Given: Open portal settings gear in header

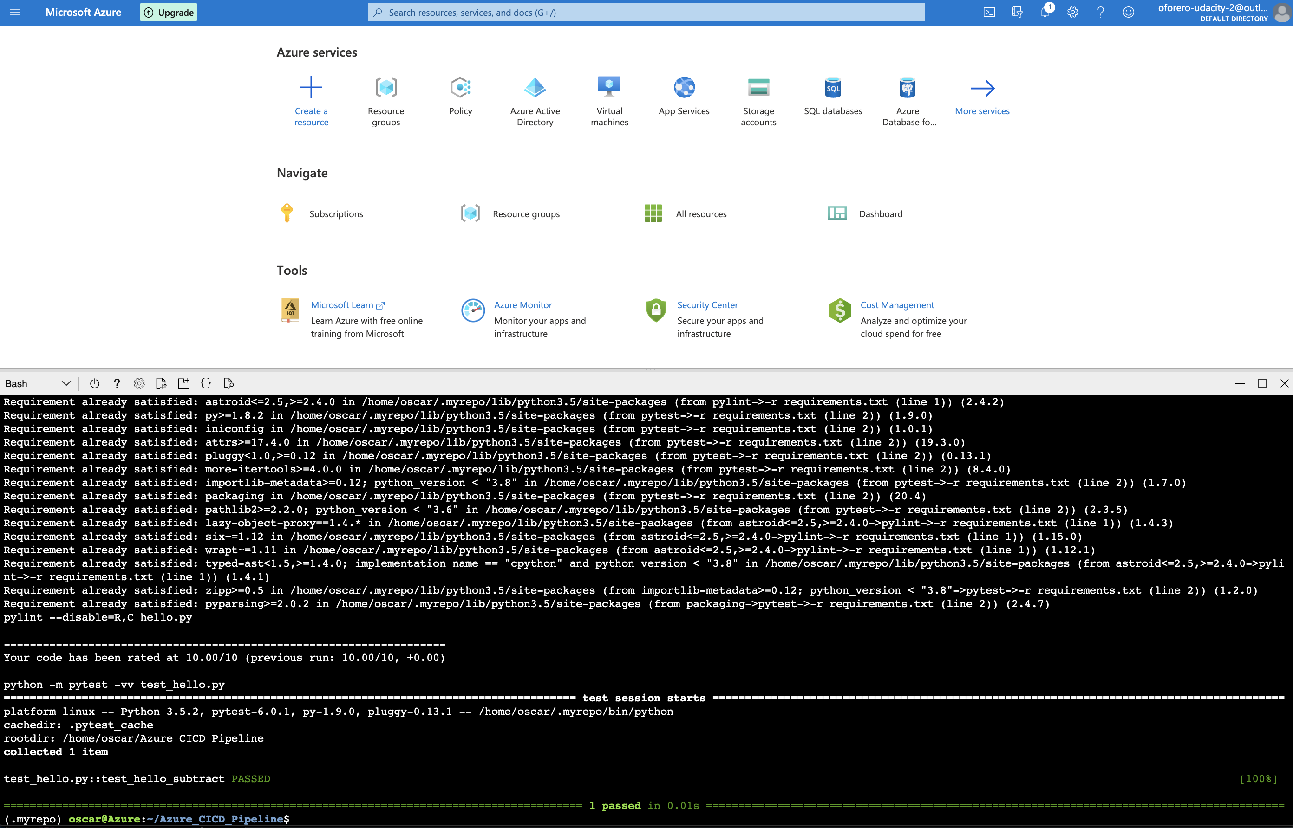Looking at the screenshot, I should [x=1072, y=13].
